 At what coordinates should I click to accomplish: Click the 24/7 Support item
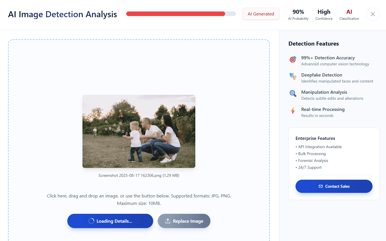[309, 167]
